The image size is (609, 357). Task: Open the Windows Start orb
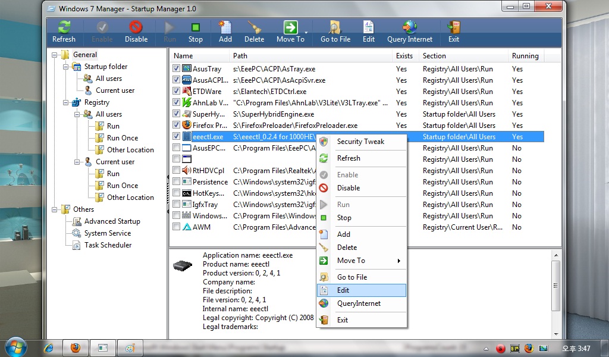point(15,347)
